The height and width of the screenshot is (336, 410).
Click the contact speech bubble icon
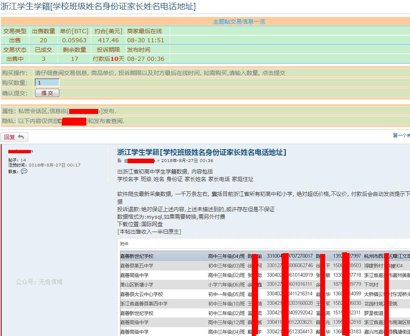tap(24, 172)
